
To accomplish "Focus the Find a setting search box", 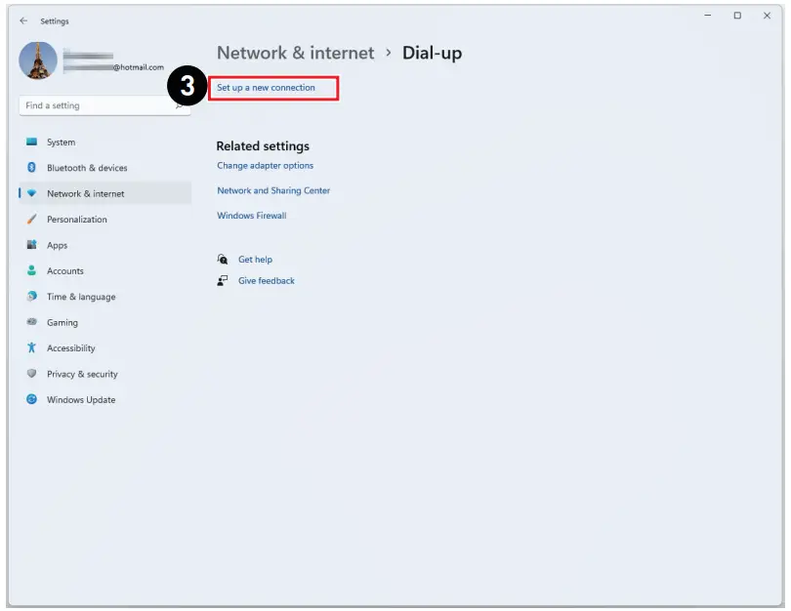I will tap(98, 105).
